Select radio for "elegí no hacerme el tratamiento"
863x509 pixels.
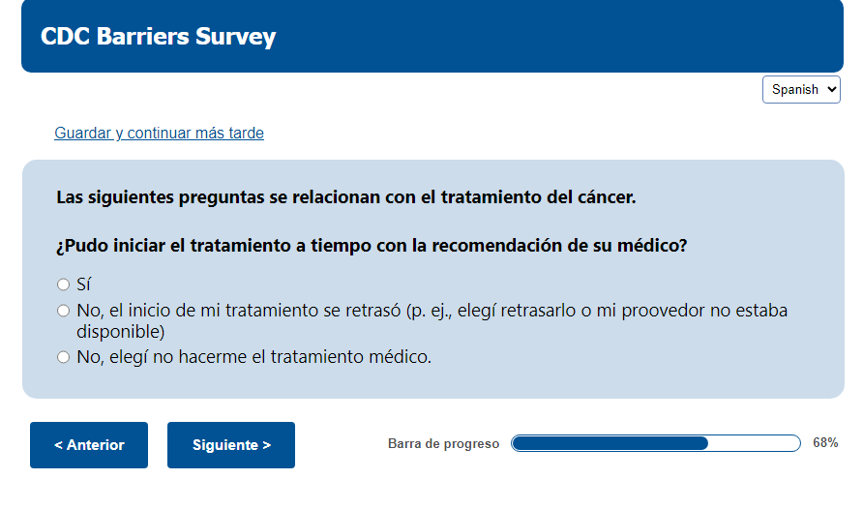64,357
